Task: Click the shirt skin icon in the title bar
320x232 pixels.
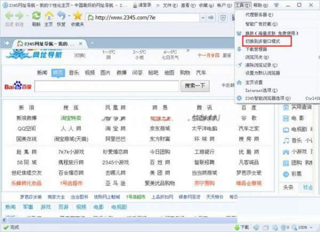Action: [x=276, y=5]
